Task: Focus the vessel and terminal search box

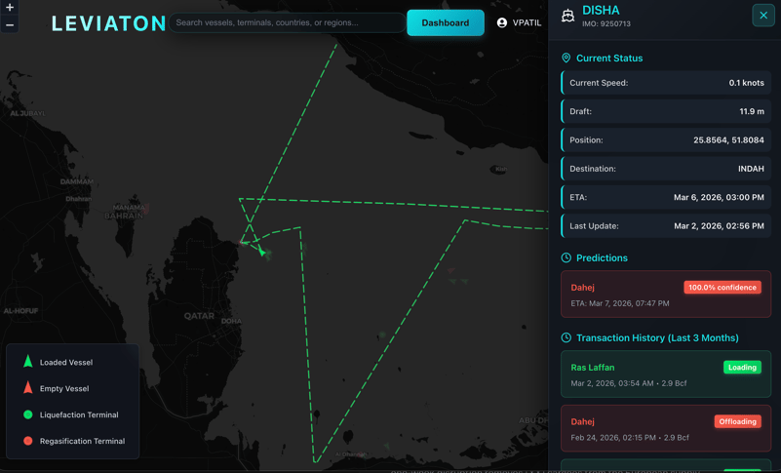Action: [288, 22]
